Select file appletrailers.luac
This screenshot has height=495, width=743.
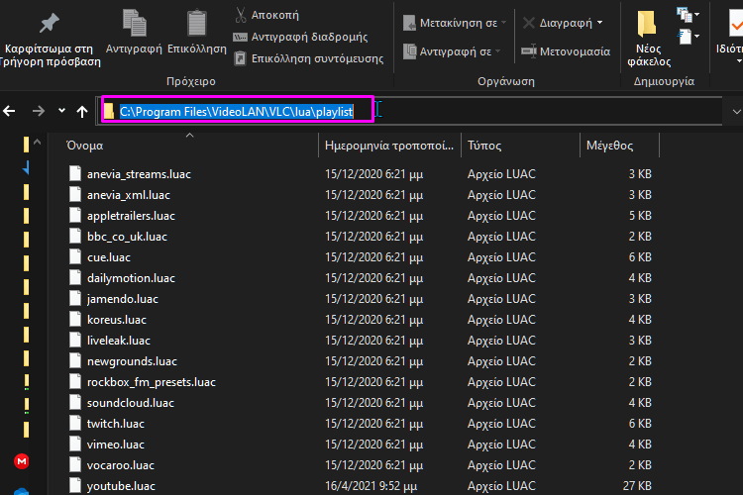point(131,216)
